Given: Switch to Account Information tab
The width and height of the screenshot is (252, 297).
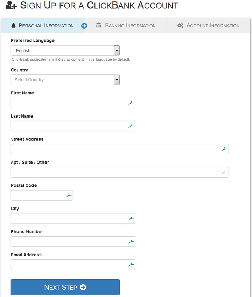Looking at the screenshot, I should coord(209,25).
